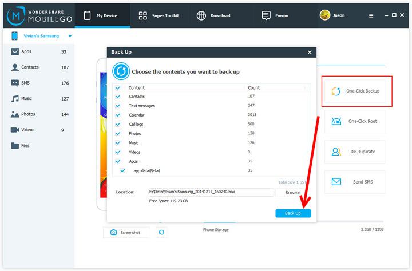Open Photos in the left sidebar
Screen dimensions: 412x271
(28, 114)
